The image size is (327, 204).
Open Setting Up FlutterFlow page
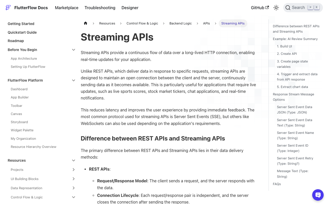pyautogui.click(x=28, y=67)
